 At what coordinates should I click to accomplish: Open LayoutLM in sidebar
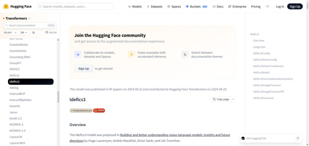16,137
